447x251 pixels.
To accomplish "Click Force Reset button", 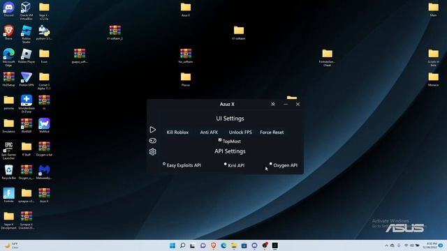I will coord(272,132).
